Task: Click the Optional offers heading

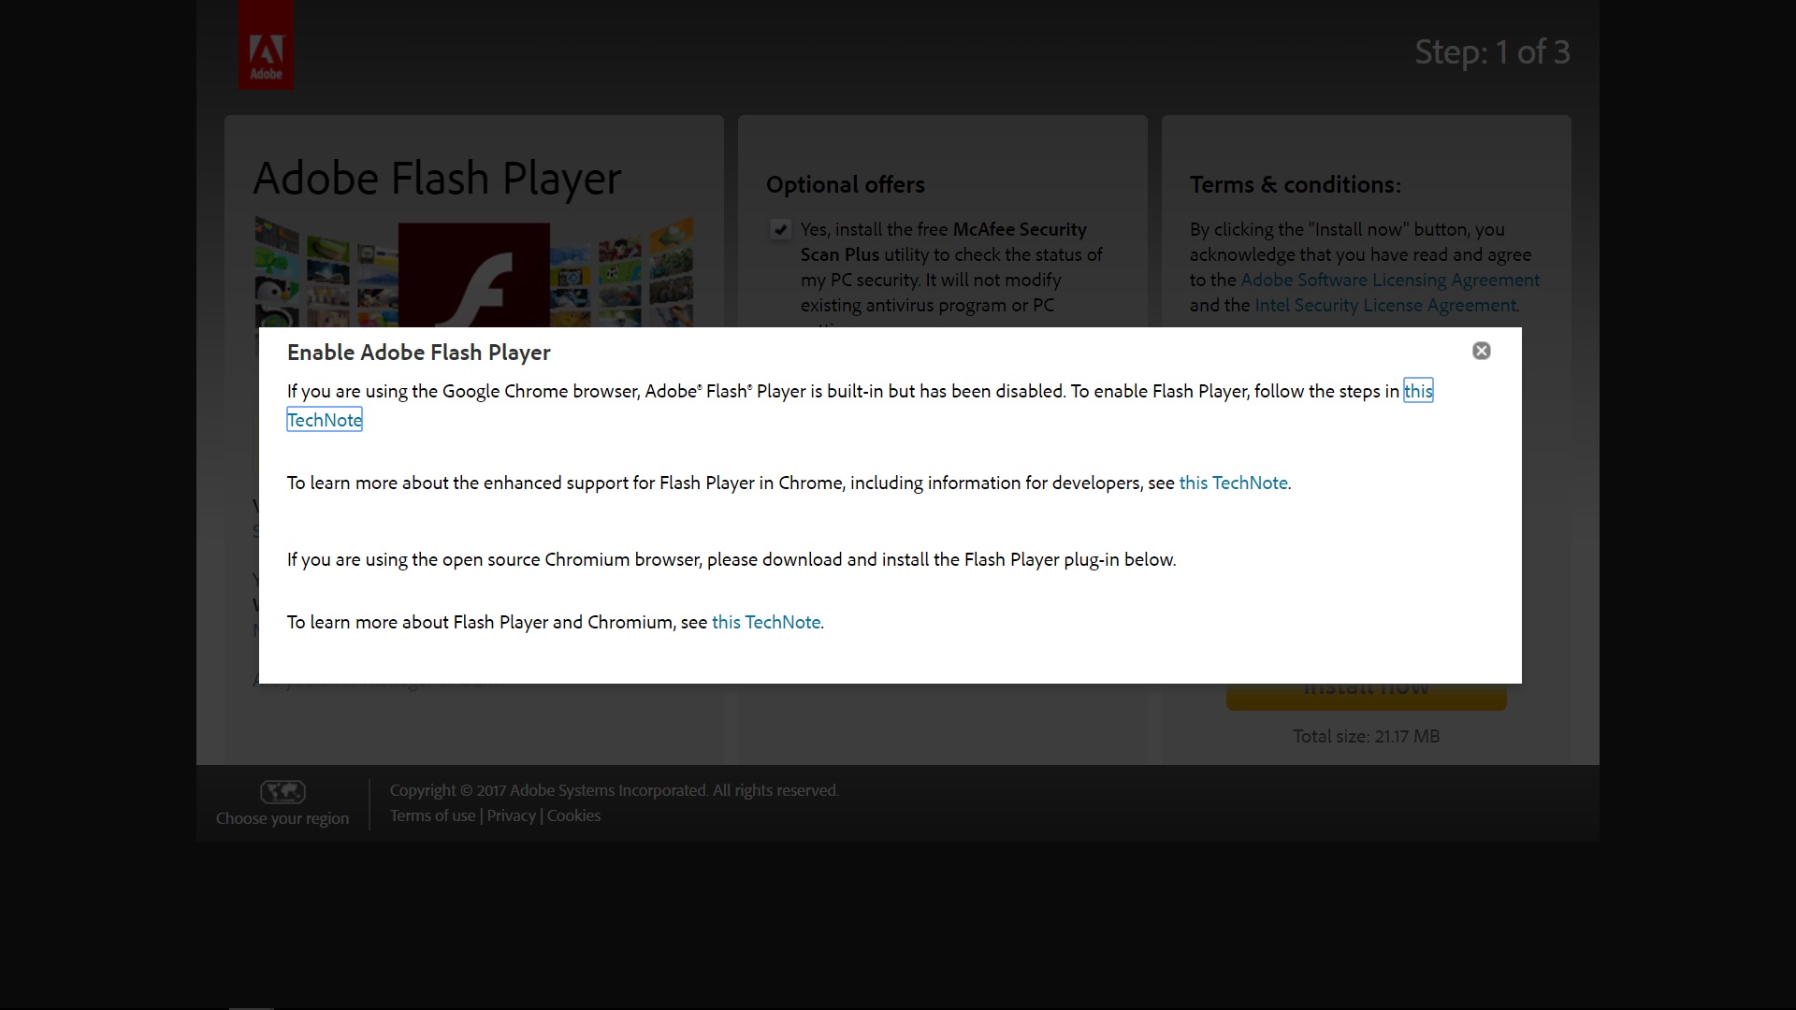Action: click(845, 184)
